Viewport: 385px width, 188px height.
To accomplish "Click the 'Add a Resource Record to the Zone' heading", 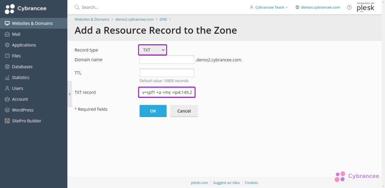I will [156, 30].
